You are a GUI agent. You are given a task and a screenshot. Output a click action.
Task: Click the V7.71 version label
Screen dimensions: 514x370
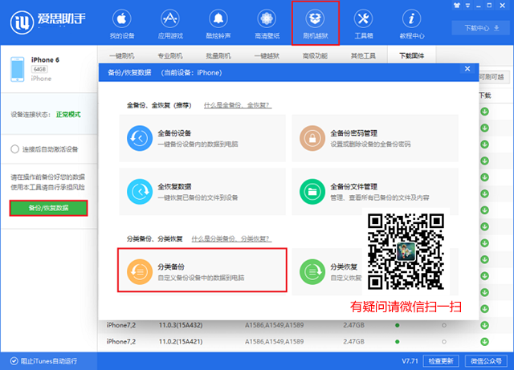coord(410,361)
